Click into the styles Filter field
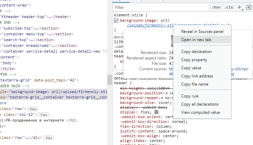Image resolution: width=253 pixels, height=145 pixels. click(x=160, y=7)
